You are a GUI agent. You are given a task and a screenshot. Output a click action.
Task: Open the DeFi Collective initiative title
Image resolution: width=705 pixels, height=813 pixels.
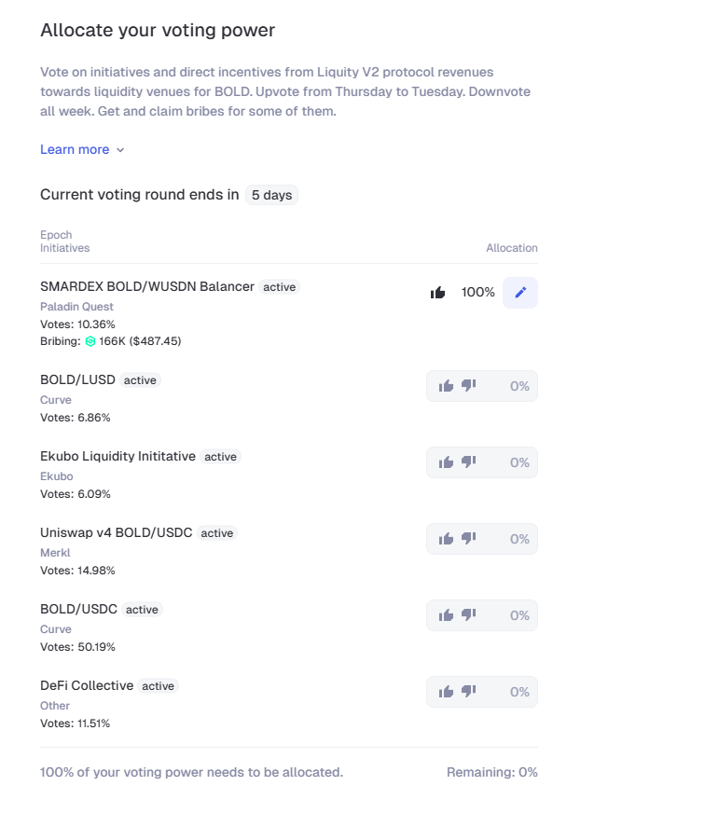[x=87, y=685]
